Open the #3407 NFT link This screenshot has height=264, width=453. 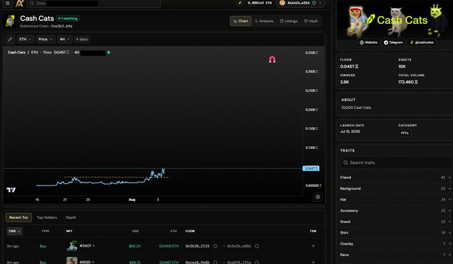coord(87,246)
